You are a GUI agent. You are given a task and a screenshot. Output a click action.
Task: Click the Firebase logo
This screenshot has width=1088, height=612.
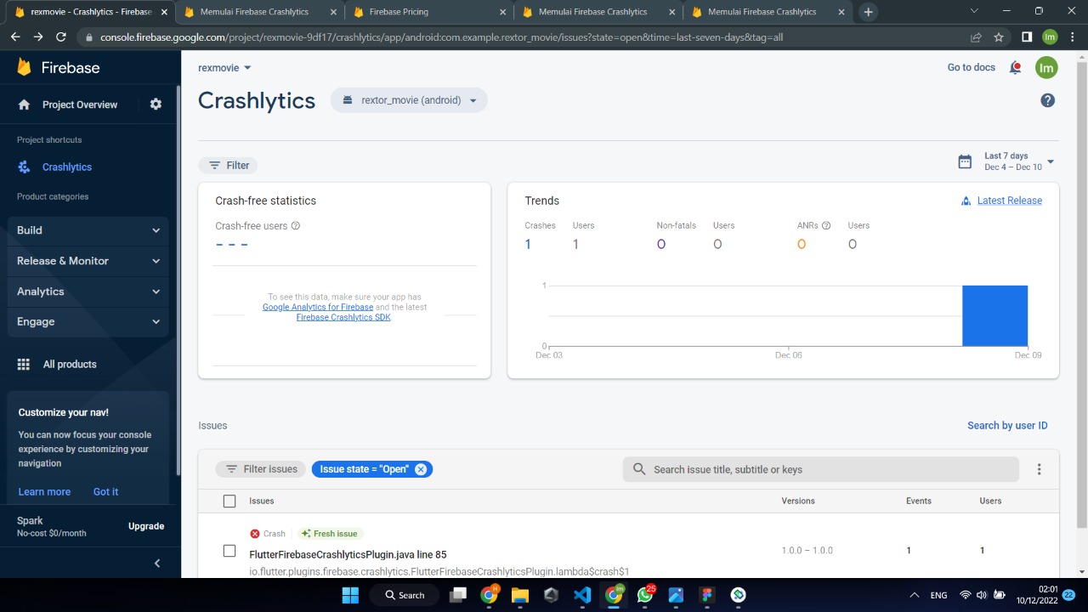click(x=58, y=68)
